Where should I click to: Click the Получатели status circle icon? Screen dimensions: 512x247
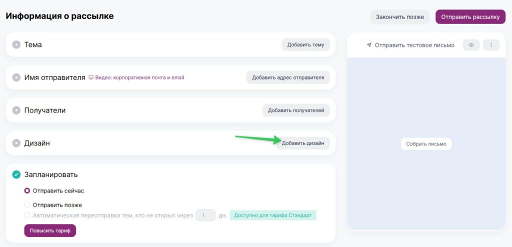[16, 110]
